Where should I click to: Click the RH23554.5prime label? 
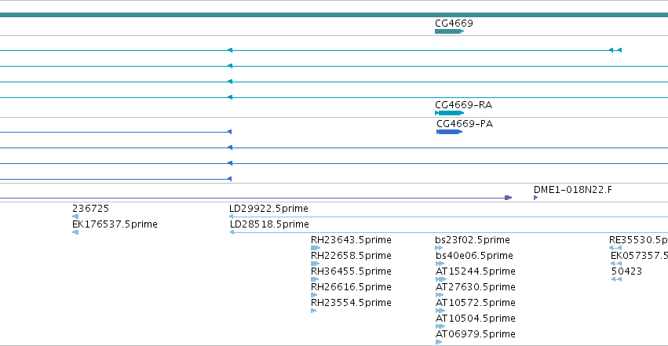pyautogui.click(x=351, y=303)
